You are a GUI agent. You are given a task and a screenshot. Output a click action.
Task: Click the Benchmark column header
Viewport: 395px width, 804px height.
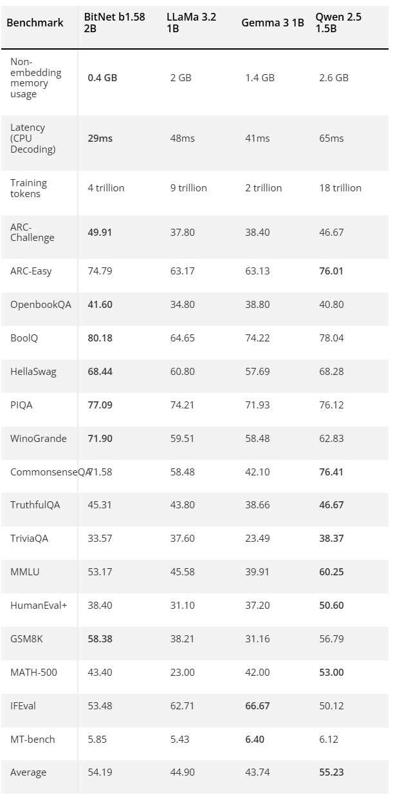[35, 23]
